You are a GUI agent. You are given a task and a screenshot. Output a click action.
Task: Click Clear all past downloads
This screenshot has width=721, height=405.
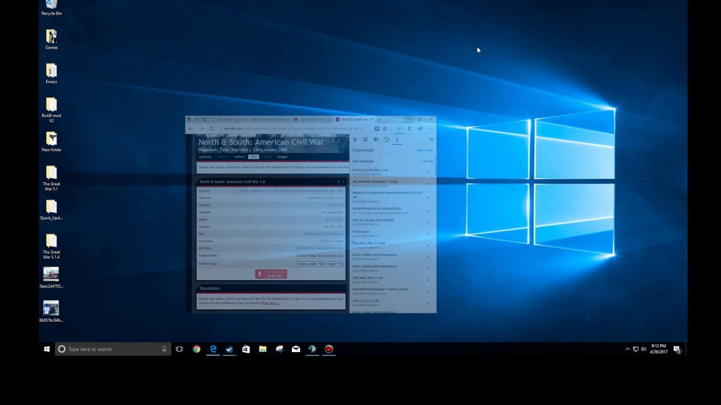tap(428, 161)
